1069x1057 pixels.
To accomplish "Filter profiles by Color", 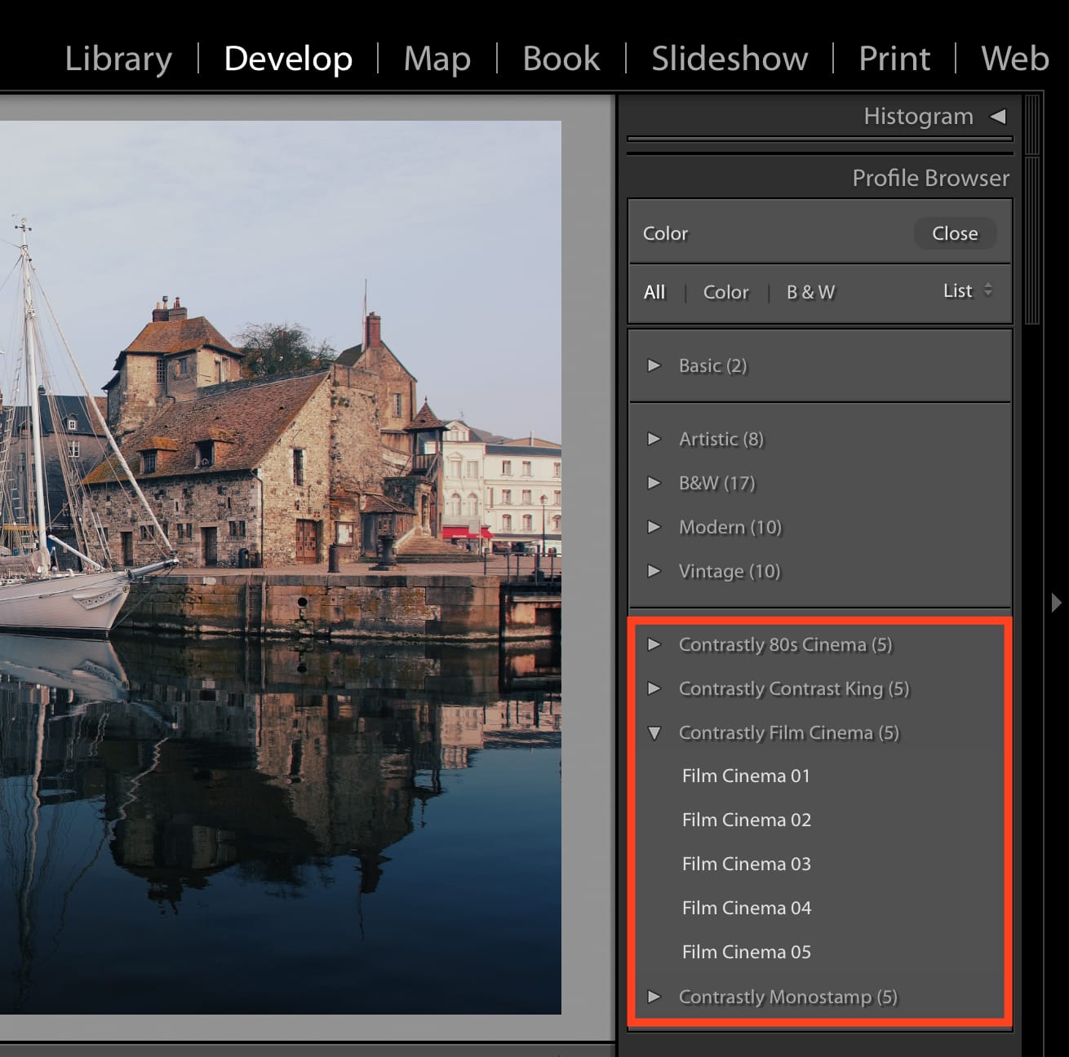I will [x=726, y=292].
